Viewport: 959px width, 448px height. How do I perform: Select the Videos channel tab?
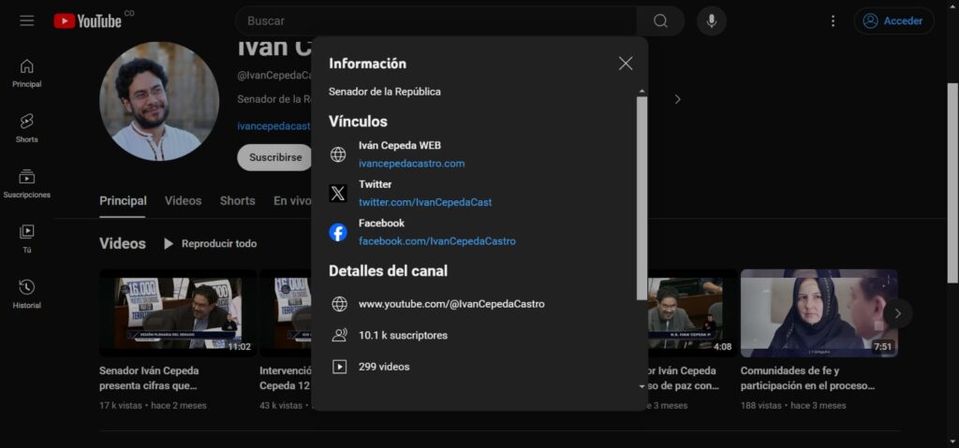click(x=183, y=200)
